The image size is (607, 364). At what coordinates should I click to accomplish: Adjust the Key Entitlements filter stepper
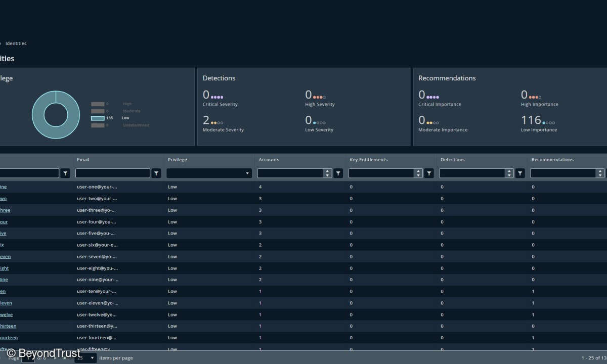418,173
